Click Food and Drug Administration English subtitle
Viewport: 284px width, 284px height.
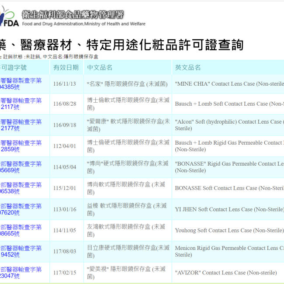(84, 24)
